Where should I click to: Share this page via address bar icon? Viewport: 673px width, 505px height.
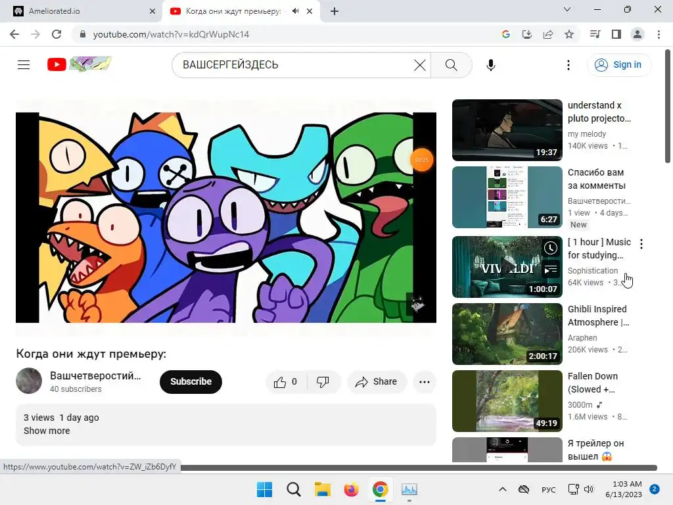(548, 34)
